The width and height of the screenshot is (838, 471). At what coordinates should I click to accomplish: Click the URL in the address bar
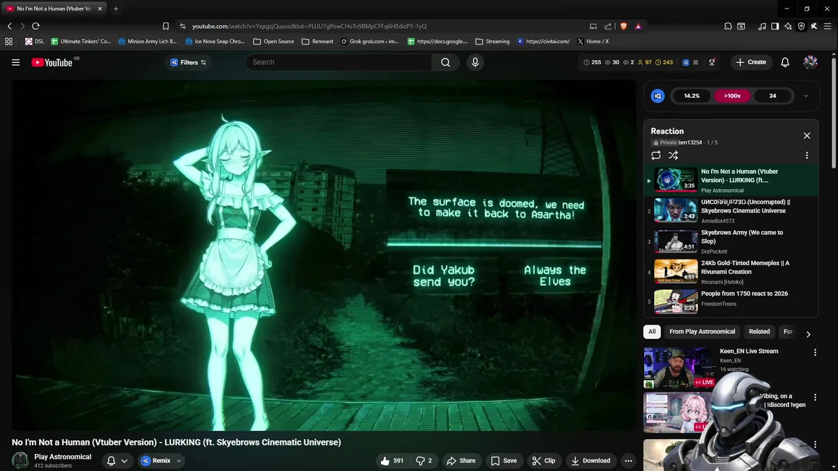309,26
